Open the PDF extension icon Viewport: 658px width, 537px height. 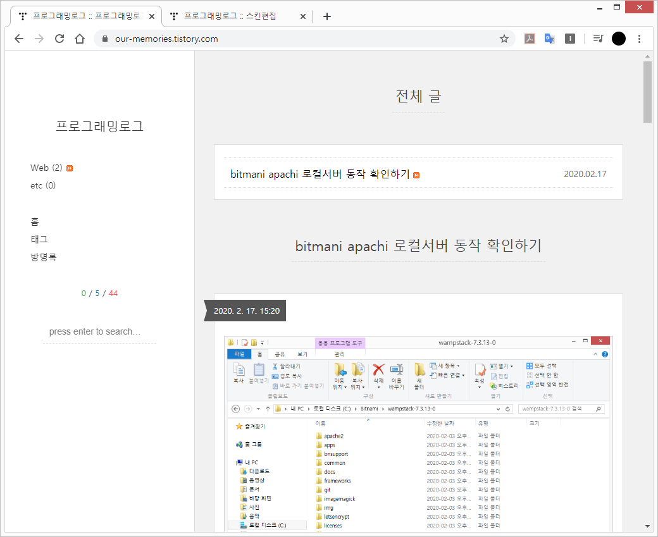click(529, 39)
